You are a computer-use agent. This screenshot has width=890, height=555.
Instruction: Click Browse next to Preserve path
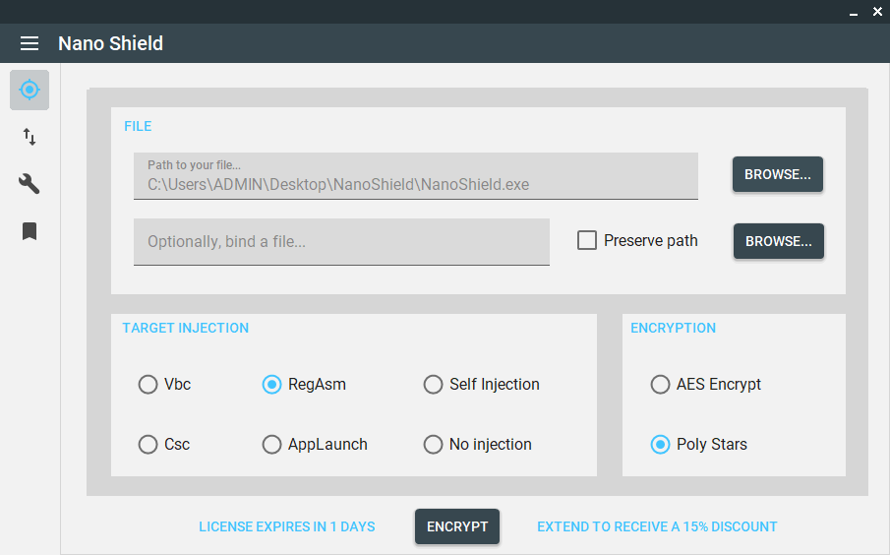click(778, 241)
